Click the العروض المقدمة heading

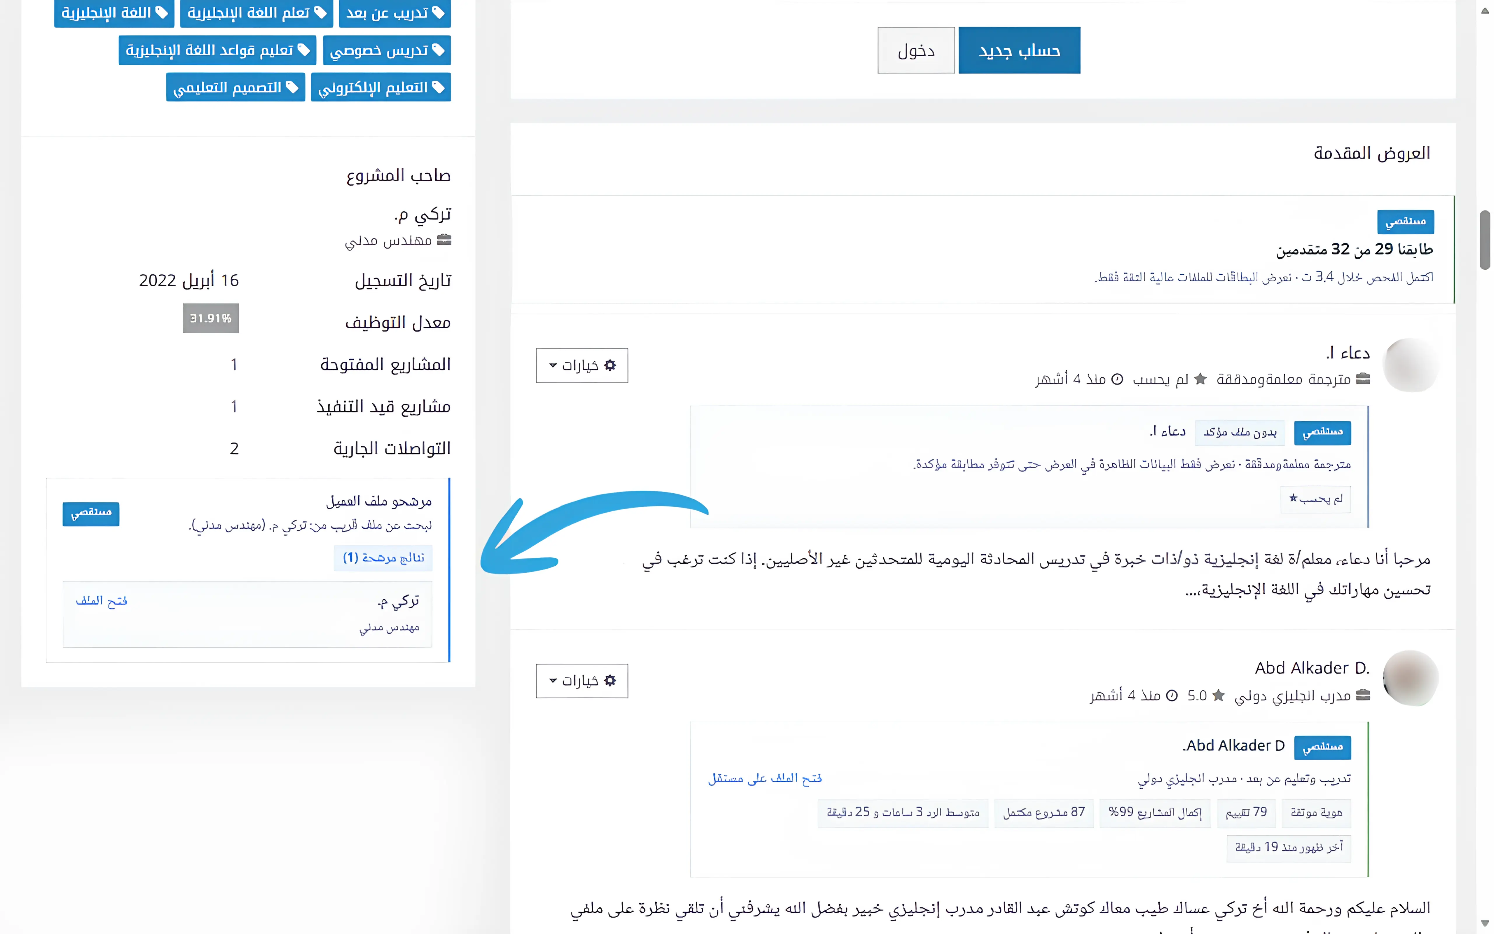(1371, 153)
